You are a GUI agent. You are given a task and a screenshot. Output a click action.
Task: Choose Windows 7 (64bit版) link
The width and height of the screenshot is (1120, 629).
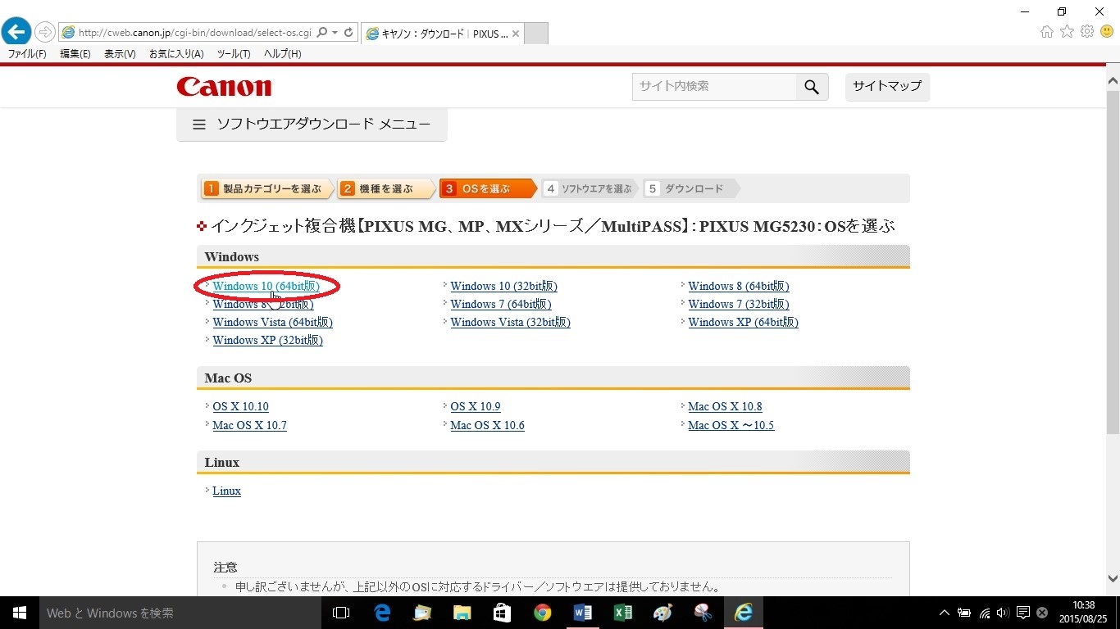500,304
